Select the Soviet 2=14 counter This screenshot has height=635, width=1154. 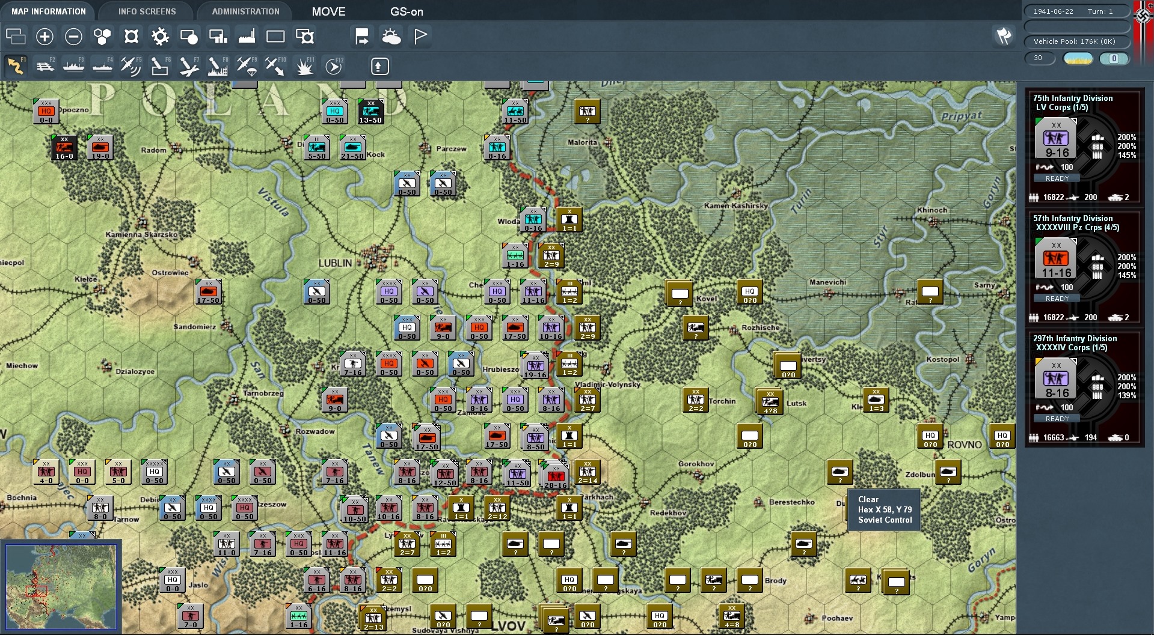(588, 472)
